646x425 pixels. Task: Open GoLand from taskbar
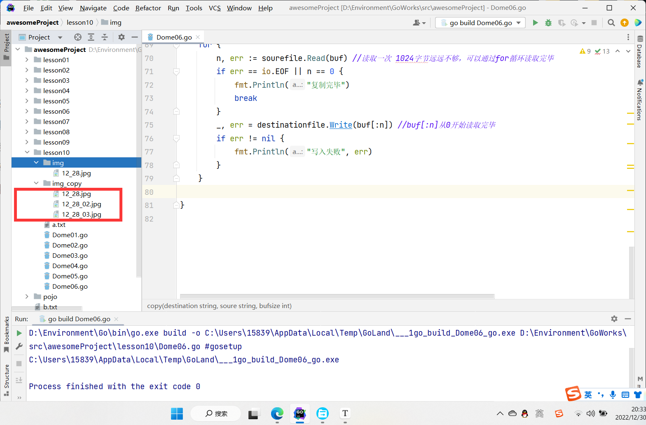click(x=300, y=413)
